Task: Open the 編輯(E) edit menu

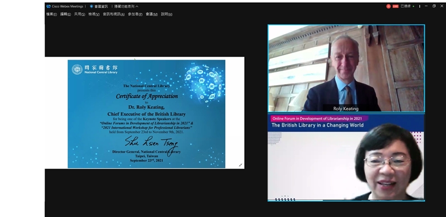Action: tap(65, 14)
